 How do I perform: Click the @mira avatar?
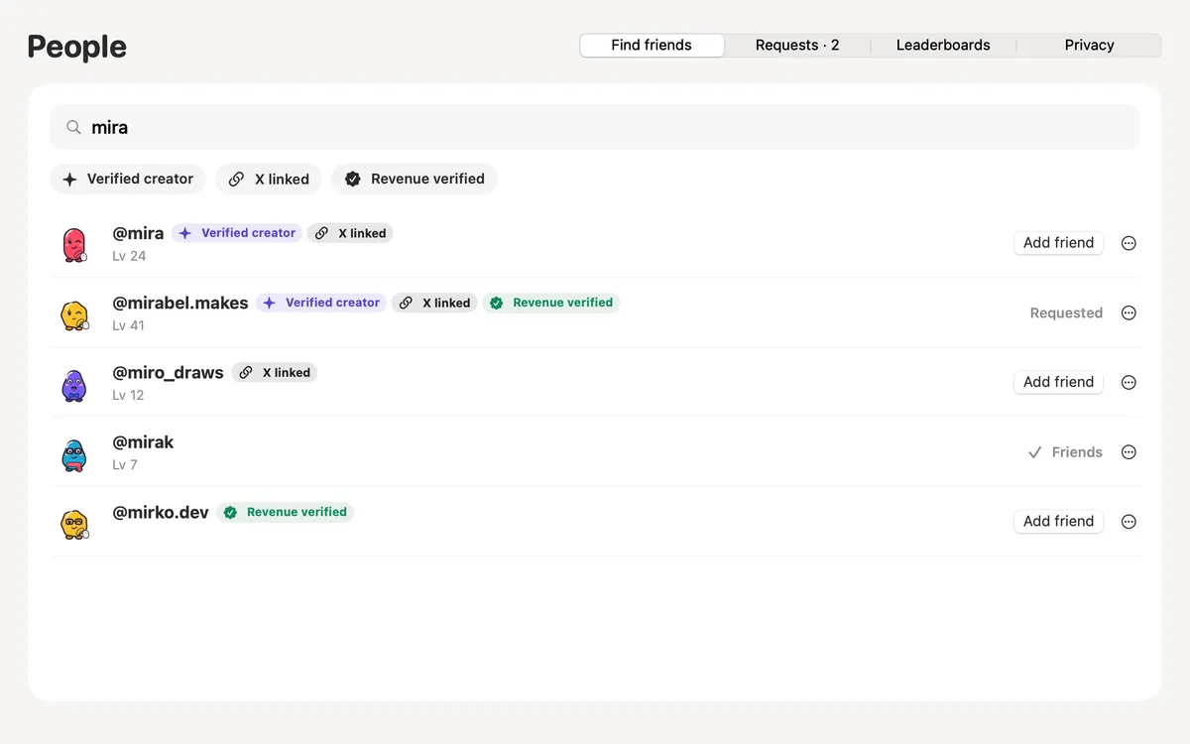74,244
